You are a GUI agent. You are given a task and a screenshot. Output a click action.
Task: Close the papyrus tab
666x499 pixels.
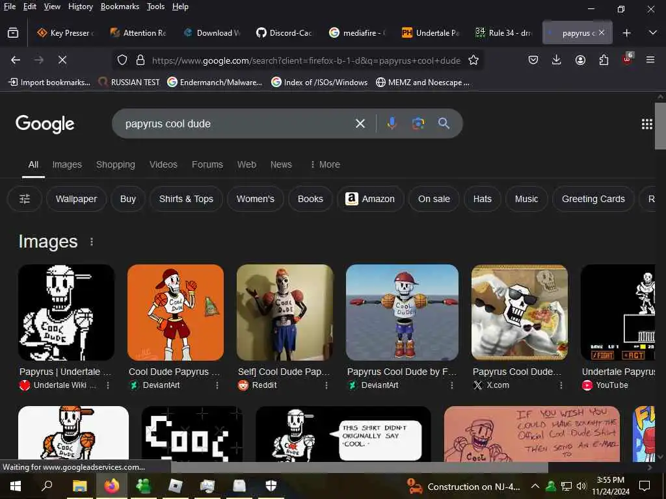click(602, 32)
